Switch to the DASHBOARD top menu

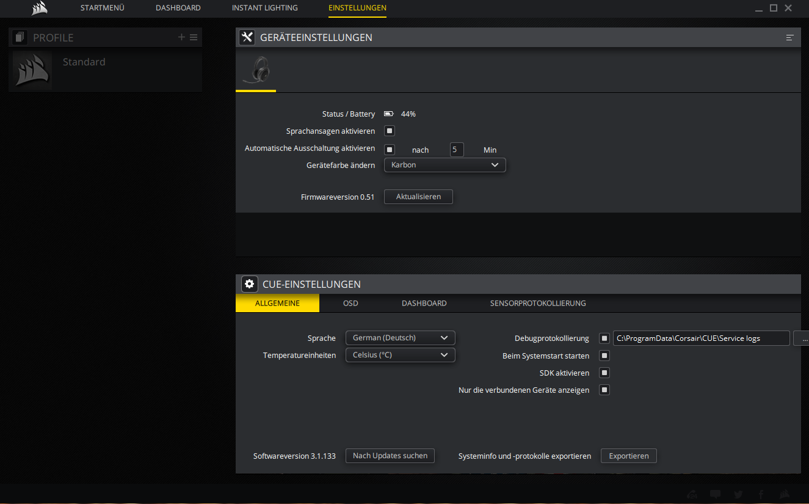click(178, 8)
